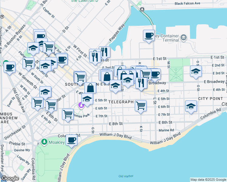
Task: Open the shopping cart marker on E 6th St
Action: coord(141,106)
